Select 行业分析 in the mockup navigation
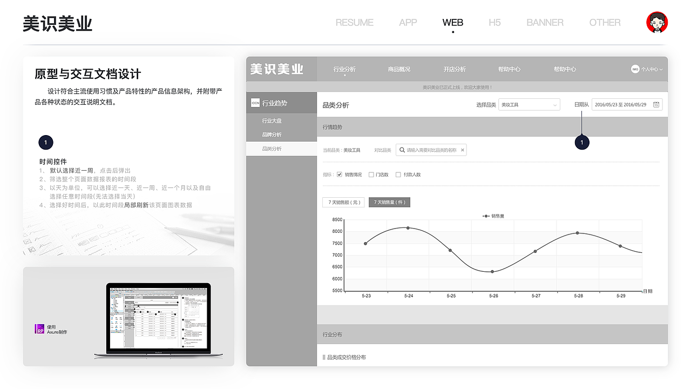Screen dimensions: 691x389 [344, 69]
